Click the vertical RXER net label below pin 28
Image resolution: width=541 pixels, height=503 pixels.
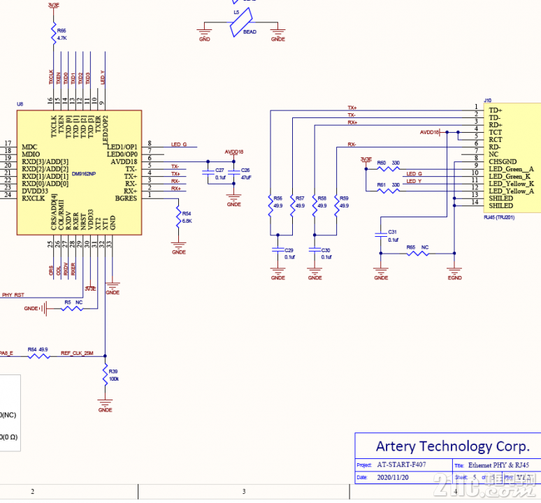click(x=73, y=269)
